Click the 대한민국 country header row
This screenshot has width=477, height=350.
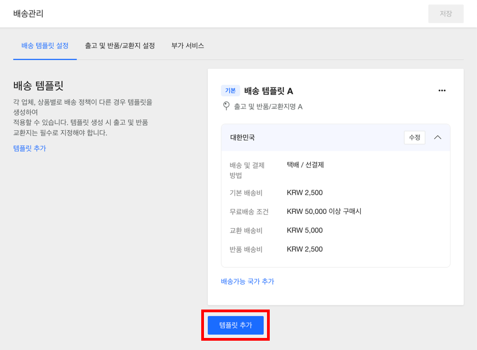click(x=307, y=137)
